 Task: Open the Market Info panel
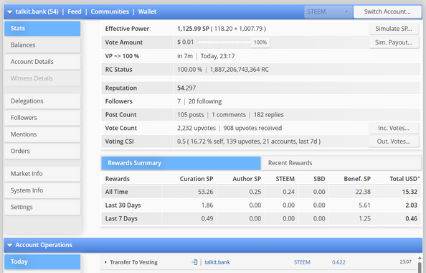(x=42, y=174)
